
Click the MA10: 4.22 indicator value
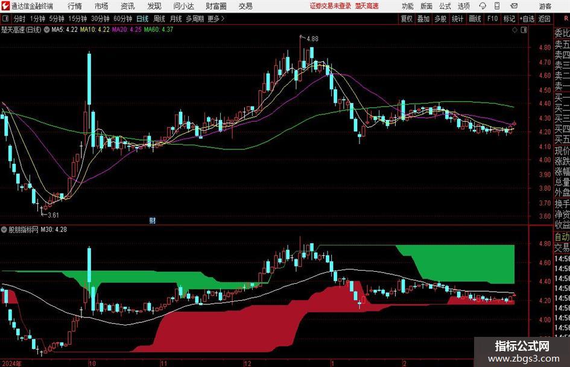point(95,30)
